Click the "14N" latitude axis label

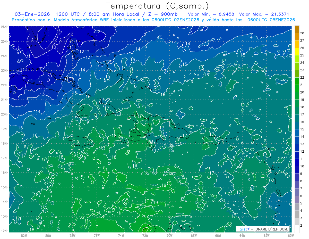[4, 202]
